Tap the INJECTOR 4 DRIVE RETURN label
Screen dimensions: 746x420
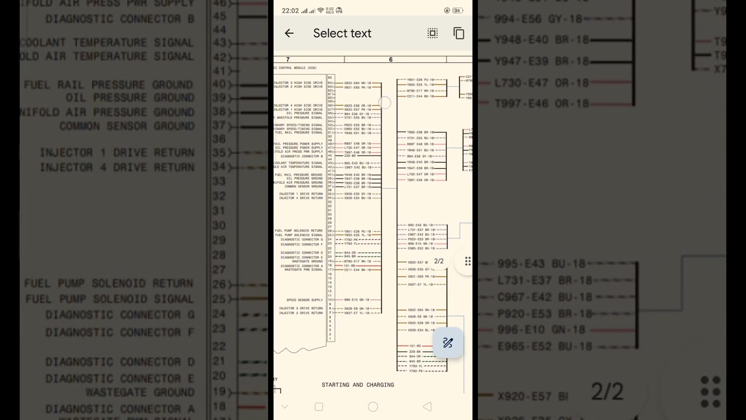click(301, 198)
